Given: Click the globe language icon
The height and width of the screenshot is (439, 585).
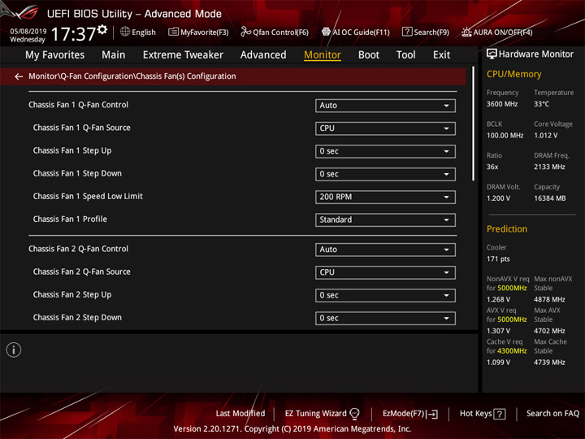Looking at the screenshot, I should click(x=125, y=32).
